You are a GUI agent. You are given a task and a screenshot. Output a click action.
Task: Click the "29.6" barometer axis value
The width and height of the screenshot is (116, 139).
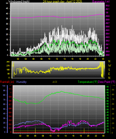pyautogui.click(x=108, y=27)
